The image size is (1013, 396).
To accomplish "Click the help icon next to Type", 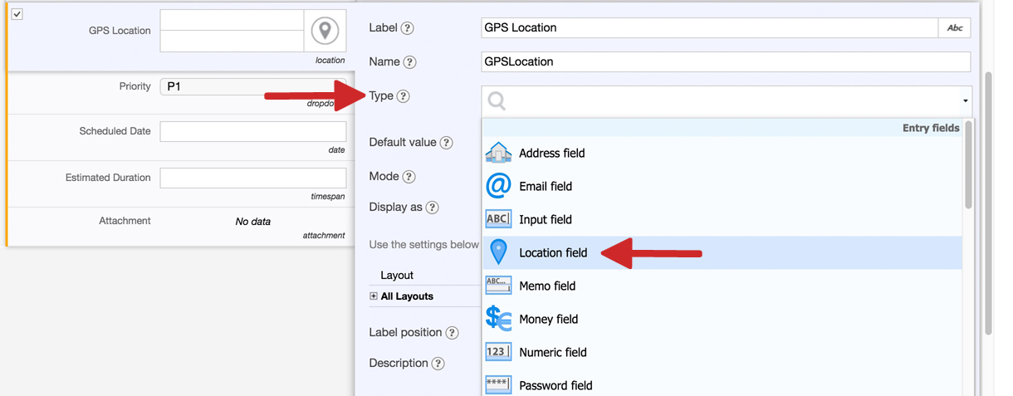I will click(x=403, y=96).
